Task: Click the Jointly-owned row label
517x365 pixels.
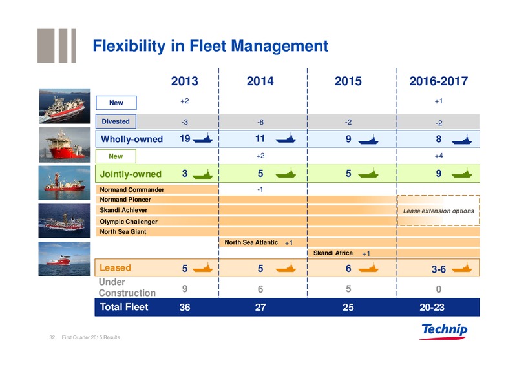Action: click(131, 174)
